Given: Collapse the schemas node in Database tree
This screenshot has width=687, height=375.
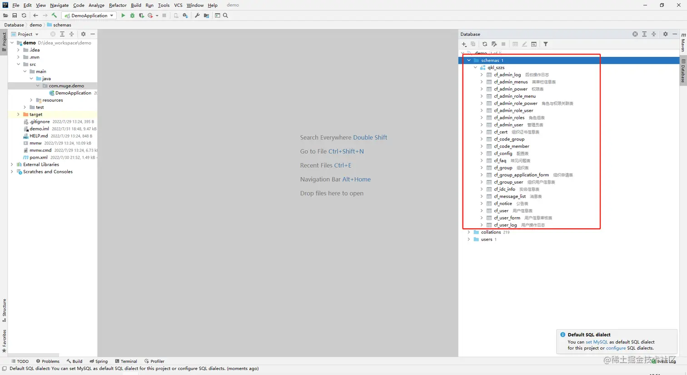Looking at the screenshot, I should (469, 60).
